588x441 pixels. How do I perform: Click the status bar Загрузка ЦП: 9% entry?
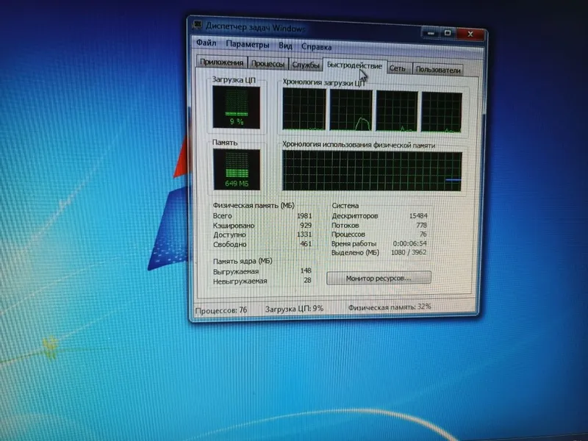pyautogui.click(x=294, y=309)
